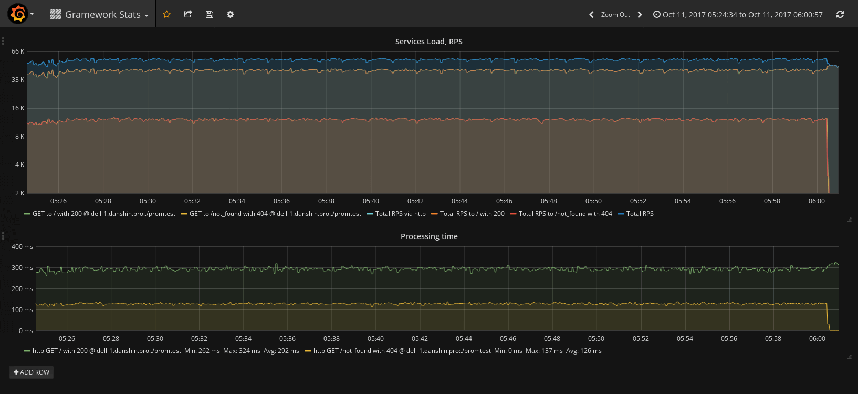Open the time range picker
The height and width of the screenshot is (394, 858).
pos(738,15)
